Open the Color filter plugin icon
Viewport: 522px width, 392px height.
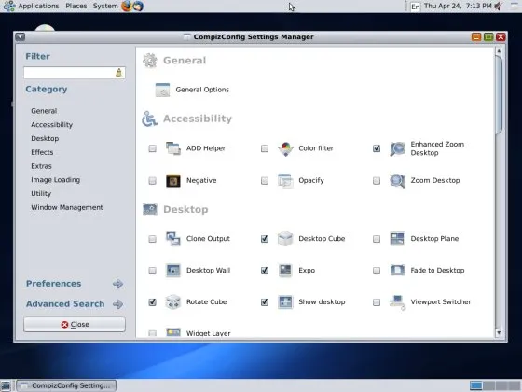click(285, 148)
